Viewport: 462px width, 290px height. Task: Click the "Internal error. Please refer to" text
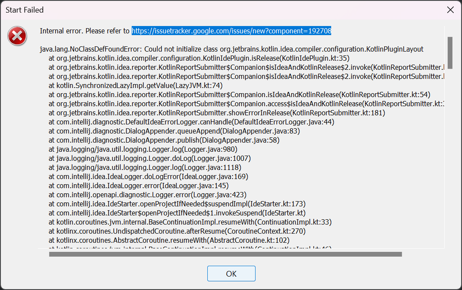click(x=84, y=31)
